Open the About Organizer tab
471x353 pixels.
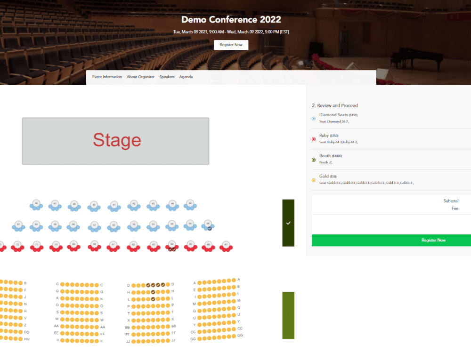[x=140, y=77]
